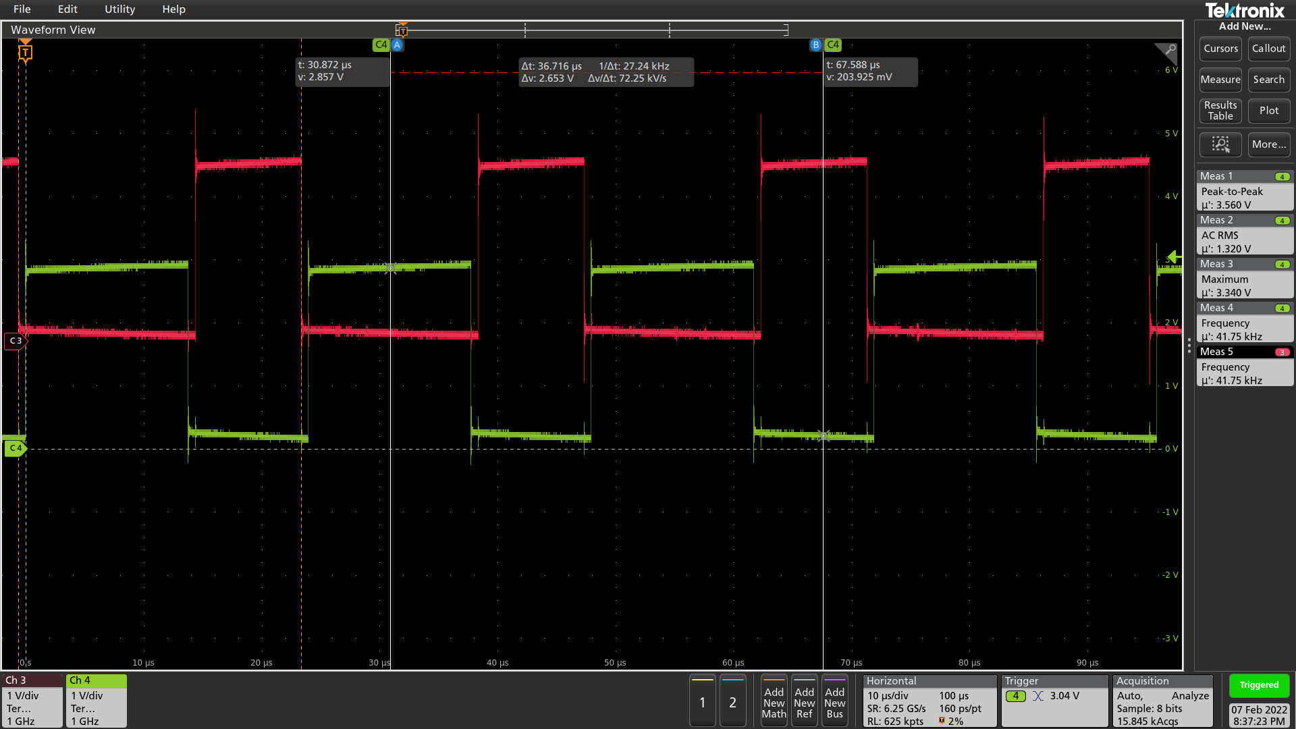
Task: Click the zoom magnifier box icon
Action: click(1220, 144)
